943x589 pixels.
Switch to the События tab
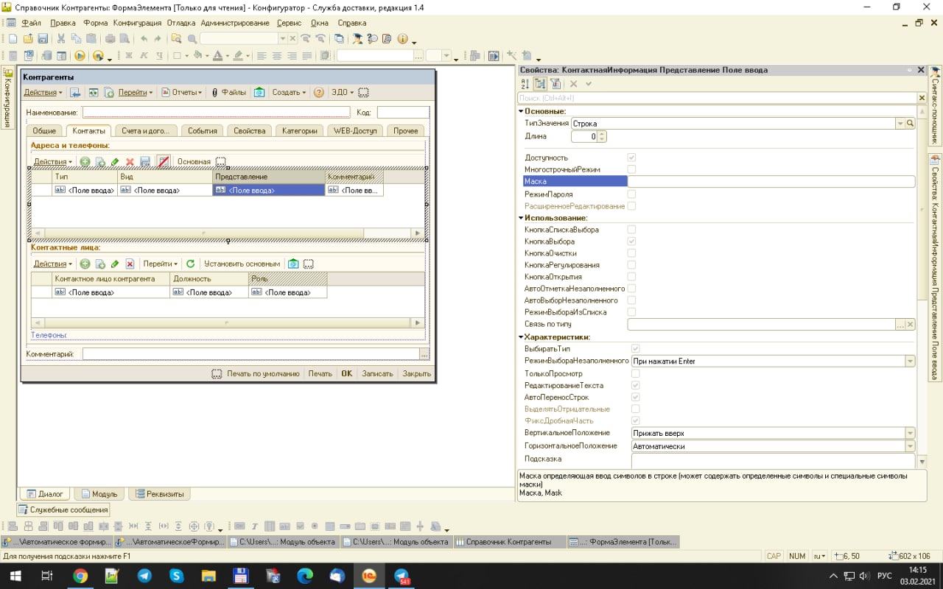(202, 131)
